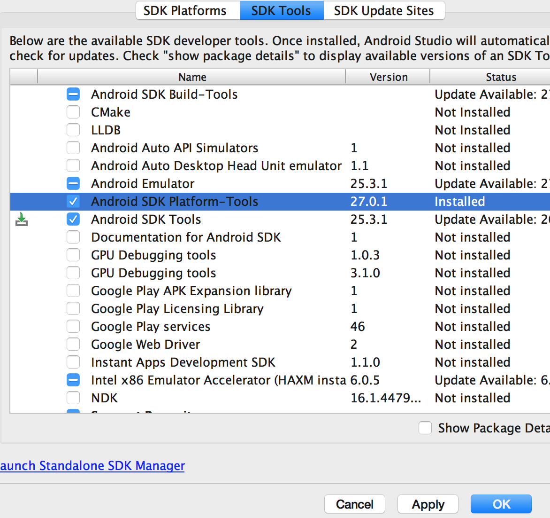The height and width of the screenshot is (518, 550).
Task: Click version '1.0.3' cell
Action: click(365, 255)
